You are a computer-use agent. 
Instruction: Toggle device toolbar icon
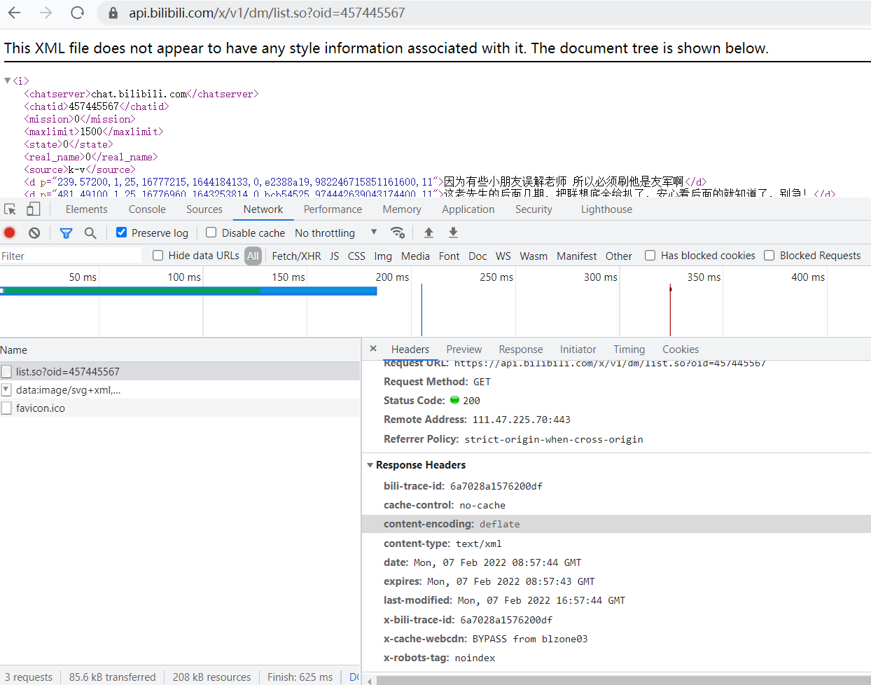(33, 209)
